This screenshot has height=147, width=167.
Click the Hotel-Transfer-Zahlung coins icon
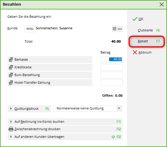(x=11, y=83)
